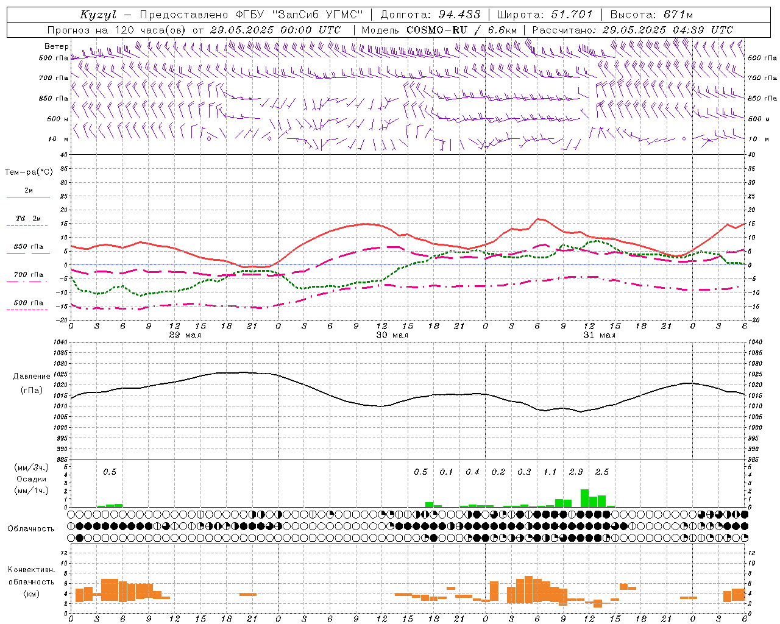Click the "29 мая" date label
This screenshot has width=780, height=624.
[185, 335]
